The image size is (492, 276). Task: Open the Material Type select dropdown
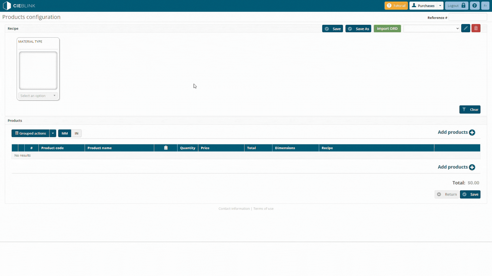click(38, 96)
